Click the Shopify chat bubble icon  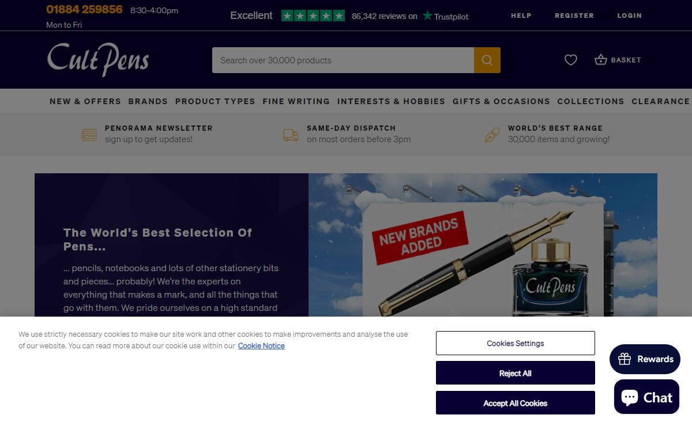coord(630,397)
